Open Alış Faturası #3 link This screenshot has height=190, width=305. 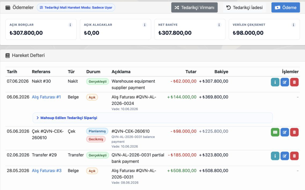click(x=47, y=171)
